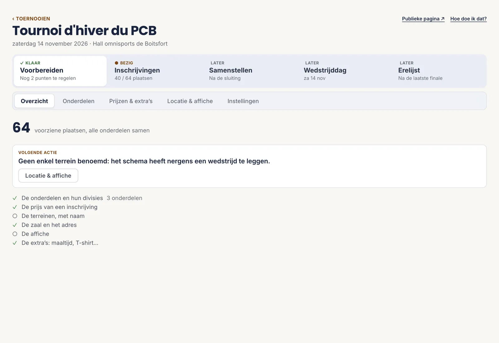The height and width of the screenshot is (343, 499).
Task: Click 'De terreinen, met naam' item
Action: click(x=53, y=216)
